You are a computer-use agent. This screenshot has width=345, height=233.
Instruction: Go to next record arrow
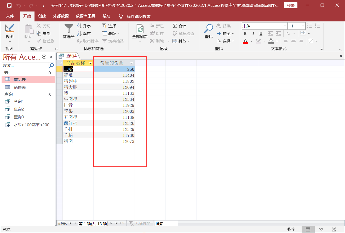[x=111, y=223]
